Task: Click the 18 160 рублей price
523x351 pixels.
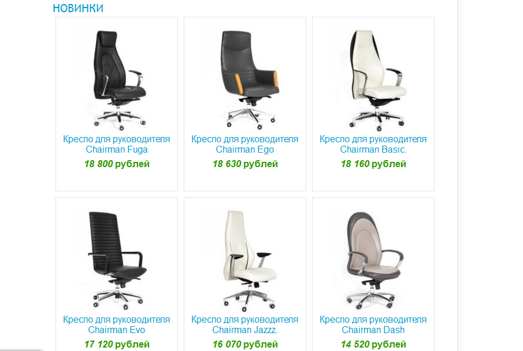Action: tap(373, 164)
